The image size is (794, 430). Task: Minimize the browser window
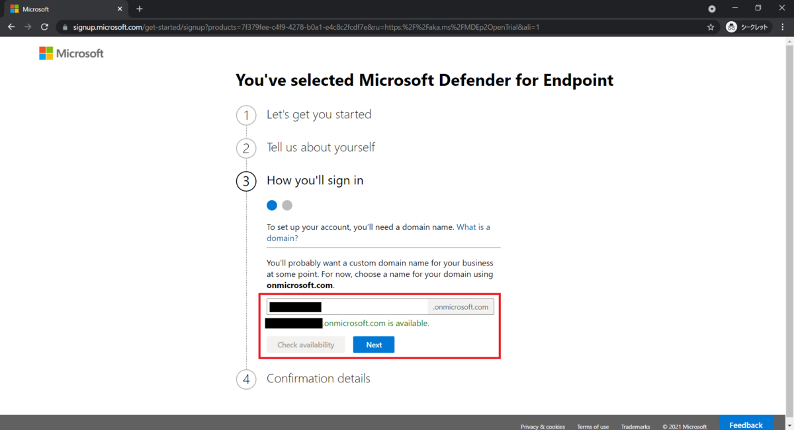click(736, 9)
